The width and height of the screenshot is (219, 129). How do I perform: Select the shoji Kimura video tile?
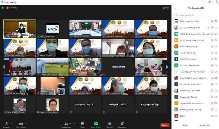click(x=118, y=67)
